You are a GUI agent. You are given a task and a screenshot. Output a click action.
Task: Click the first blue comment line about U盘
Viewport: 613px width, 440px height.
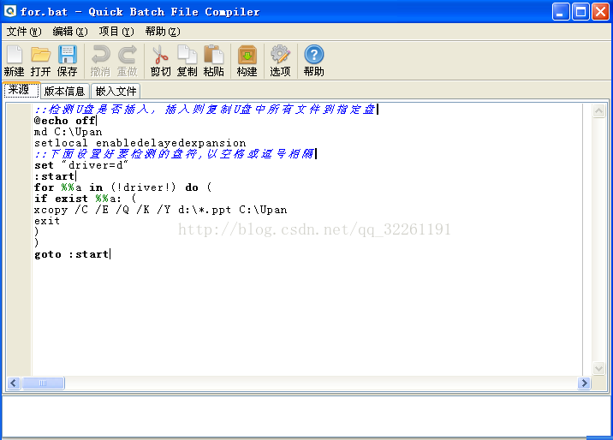point(205,110)
